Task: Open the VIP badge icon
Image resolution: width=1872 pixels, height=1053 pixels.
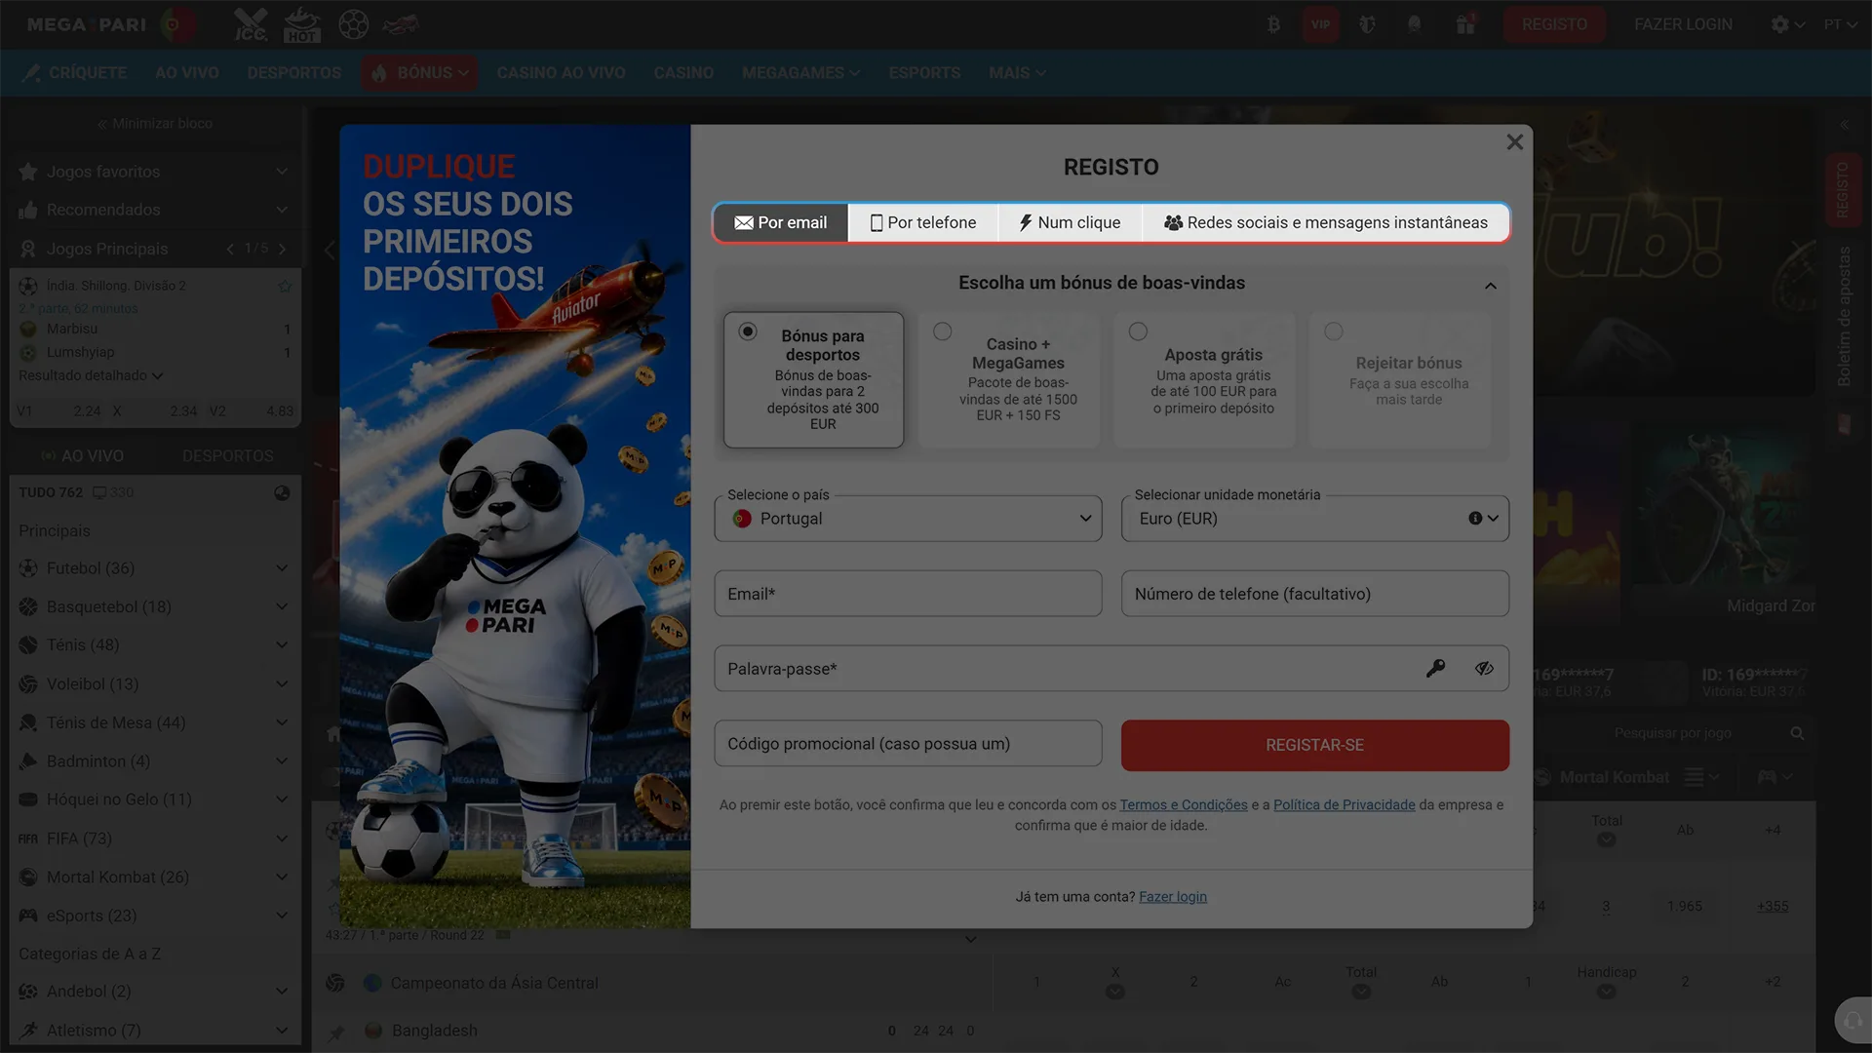Action: click(x=1320, y=24)
